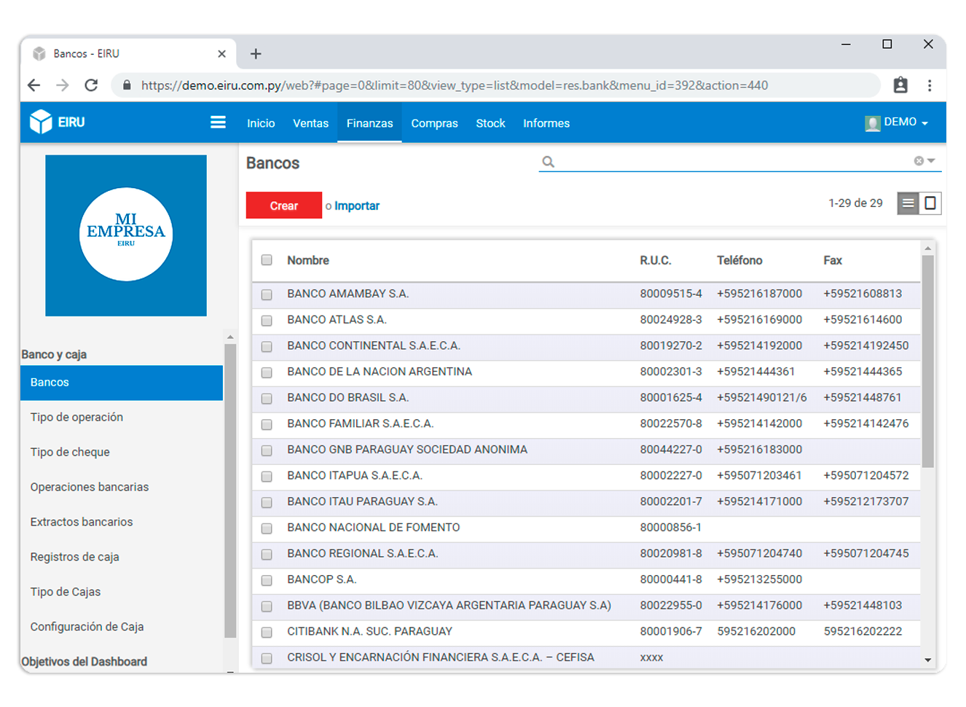The width and height of the screenshot is (966, 707).
Task: Select the BANCO CONTINENTAL S.A.E.C.A. checkbox
Action: [267, 346]
